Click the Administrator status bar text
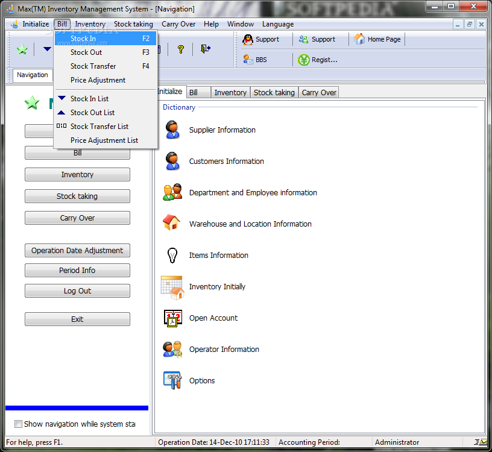This screenshot has width=492, height=452. click(397, 442)
